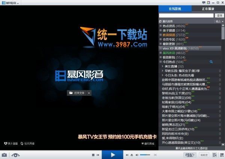225x159 pixels.
Task: Refresh the 暴风视频 list
Action: (160, 21)
